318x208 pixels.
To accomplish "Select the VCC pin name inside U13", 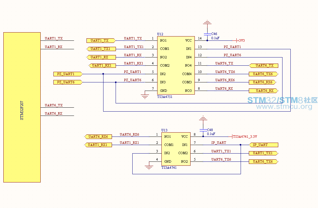I will pos(184,137).
